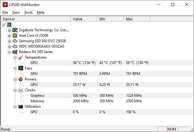Collapse the Radeon RX 580 Series node
Image resolution: width=194 pixels, height=132 pixels.
tap(9, 52)
